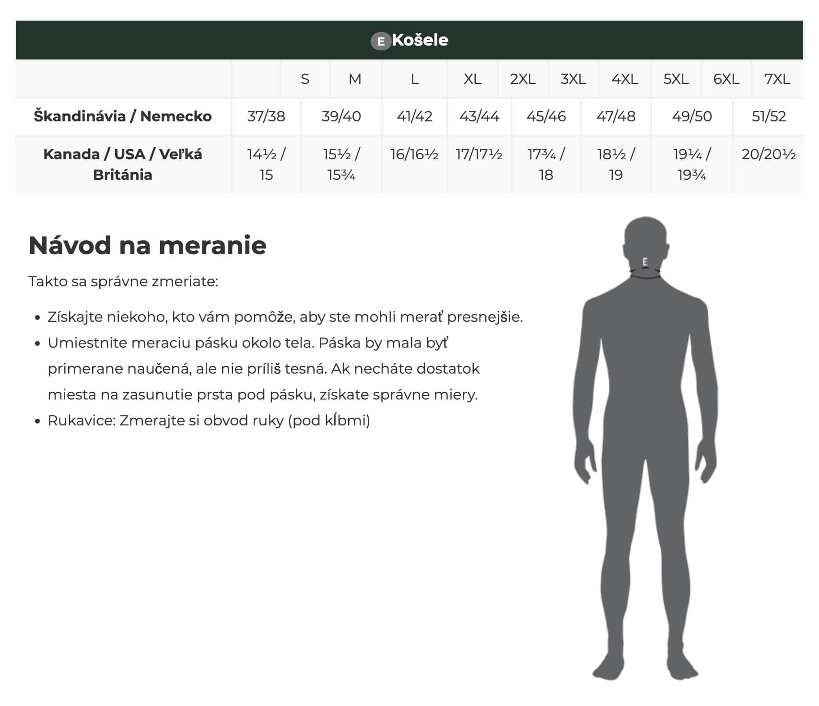This screenshot has width=819, height=706.
Task: Click the 43/44 size cell
Action: 479,116
